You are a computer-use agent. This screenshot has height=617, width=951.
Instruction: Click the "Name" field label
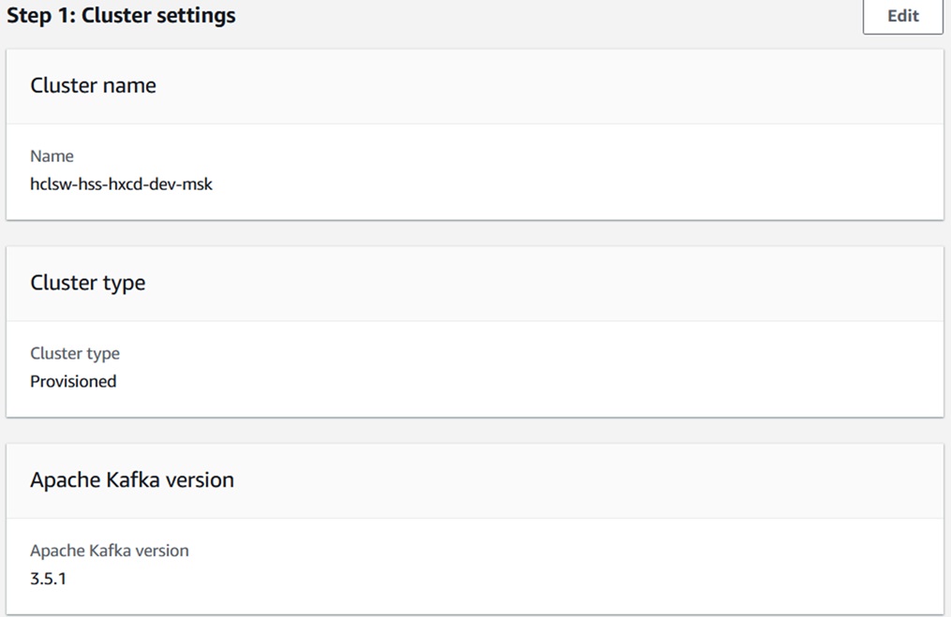(x=52, y=156)
